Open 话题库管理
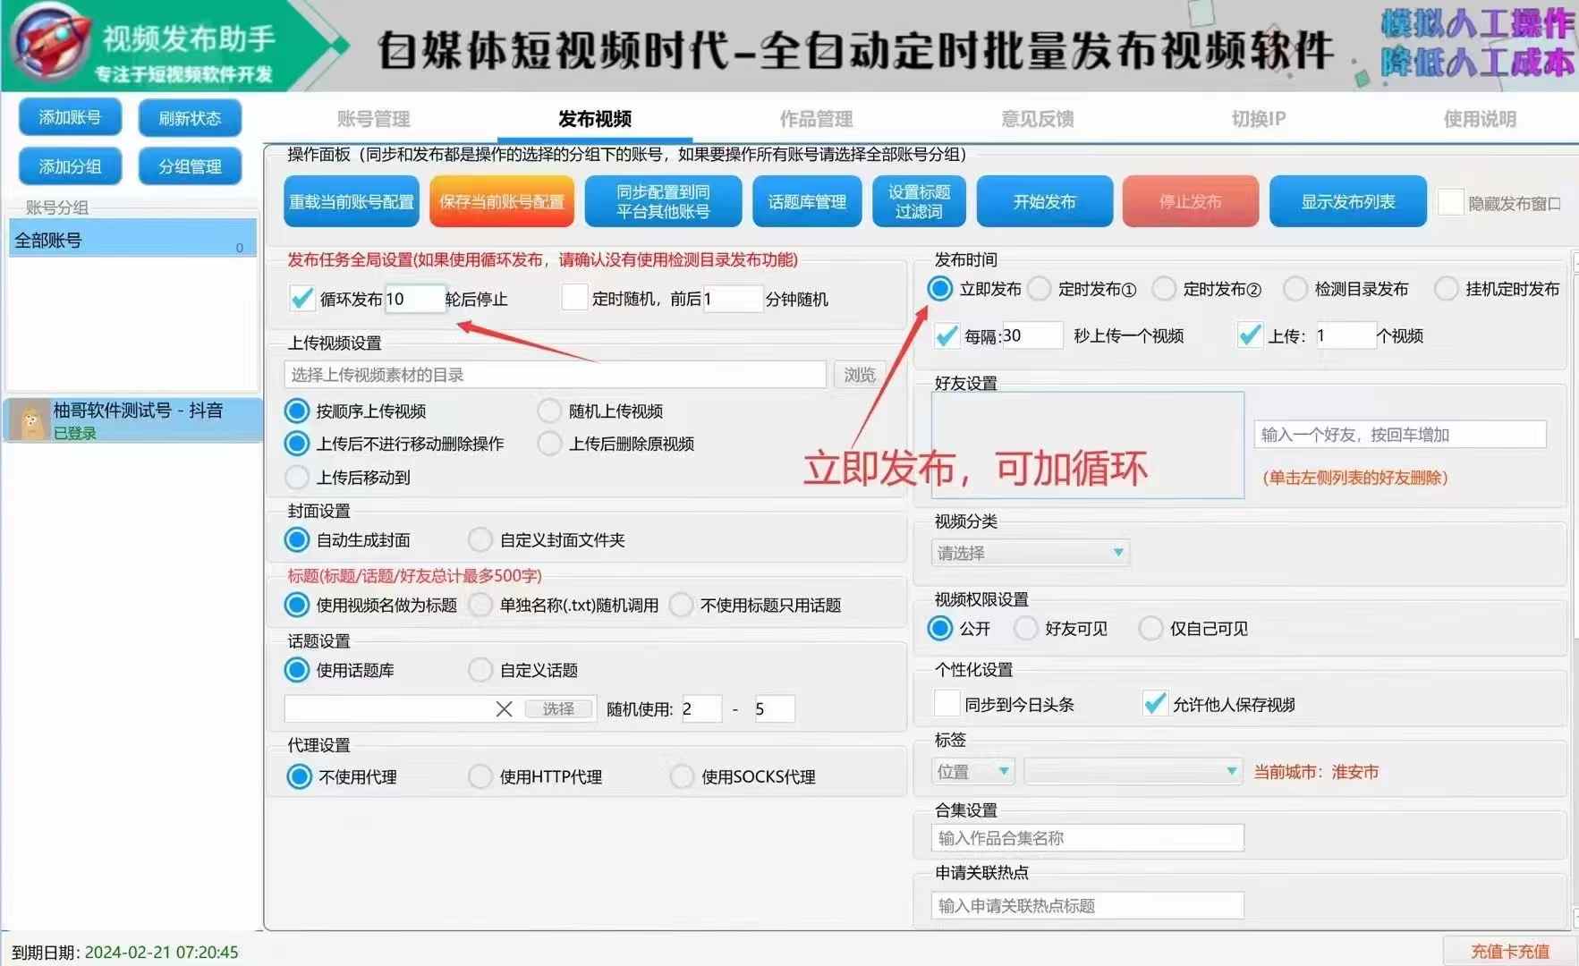Screen dimensions: 1579x966 tap(806, 202)
